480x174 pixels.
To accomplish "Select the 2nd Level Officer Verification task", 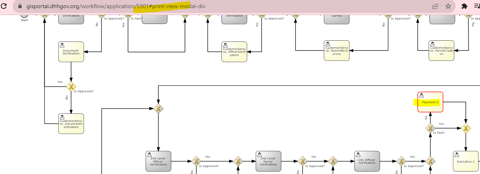I will 158,161.
